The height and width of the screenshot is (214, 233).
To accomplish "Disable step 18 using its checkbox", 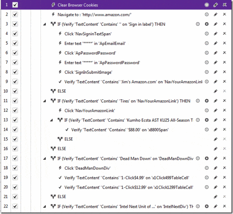I will pyautogui.click(x=15, y=168).
